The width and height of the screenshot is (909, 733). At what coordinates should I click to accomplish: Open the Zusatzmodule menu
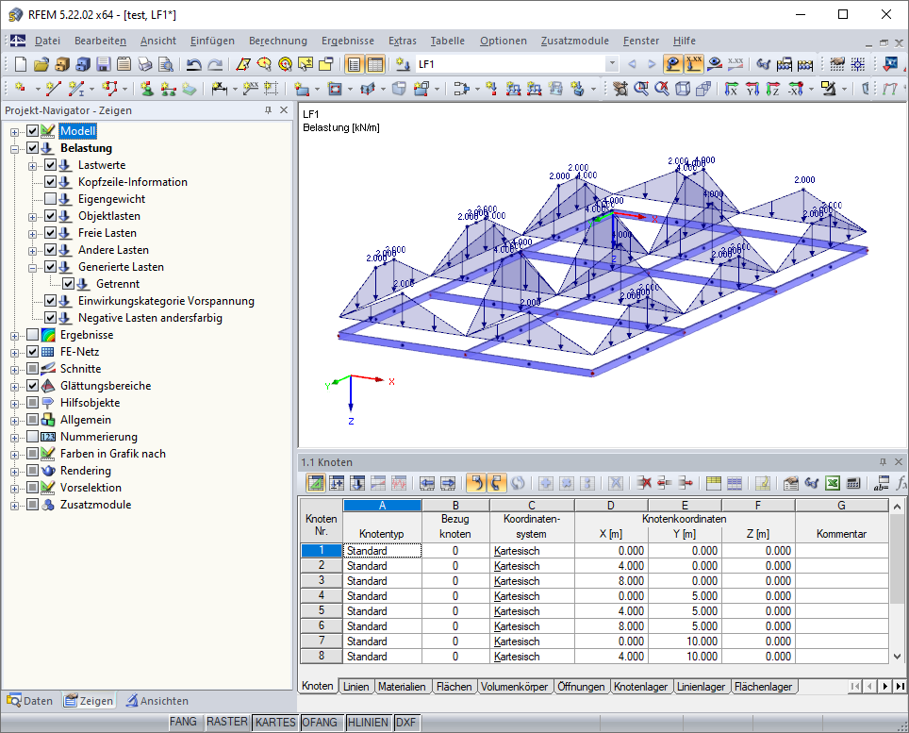click(x=574, y=41)
